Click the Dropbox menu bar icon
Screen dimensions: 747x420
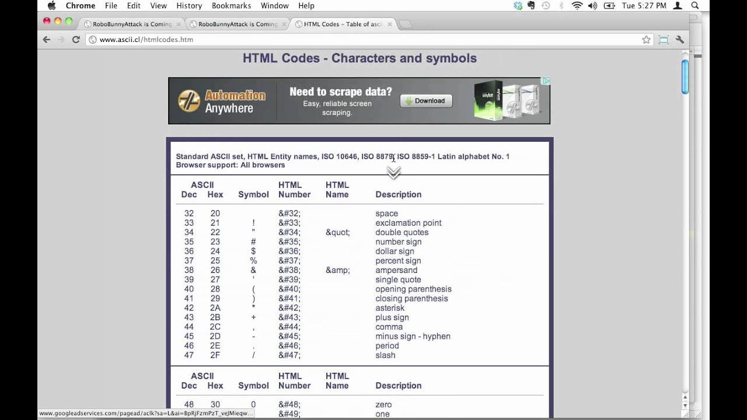click(518, 6)
